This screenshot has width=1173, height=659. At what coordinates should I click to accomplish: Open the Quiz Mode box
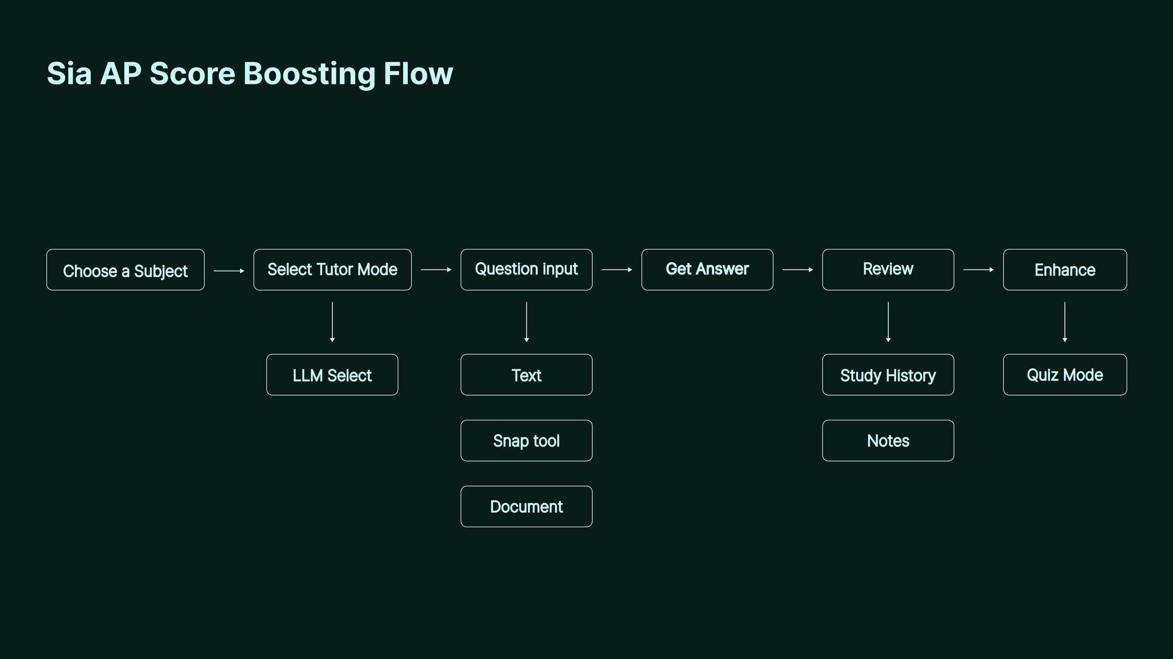pos(1065,374)
